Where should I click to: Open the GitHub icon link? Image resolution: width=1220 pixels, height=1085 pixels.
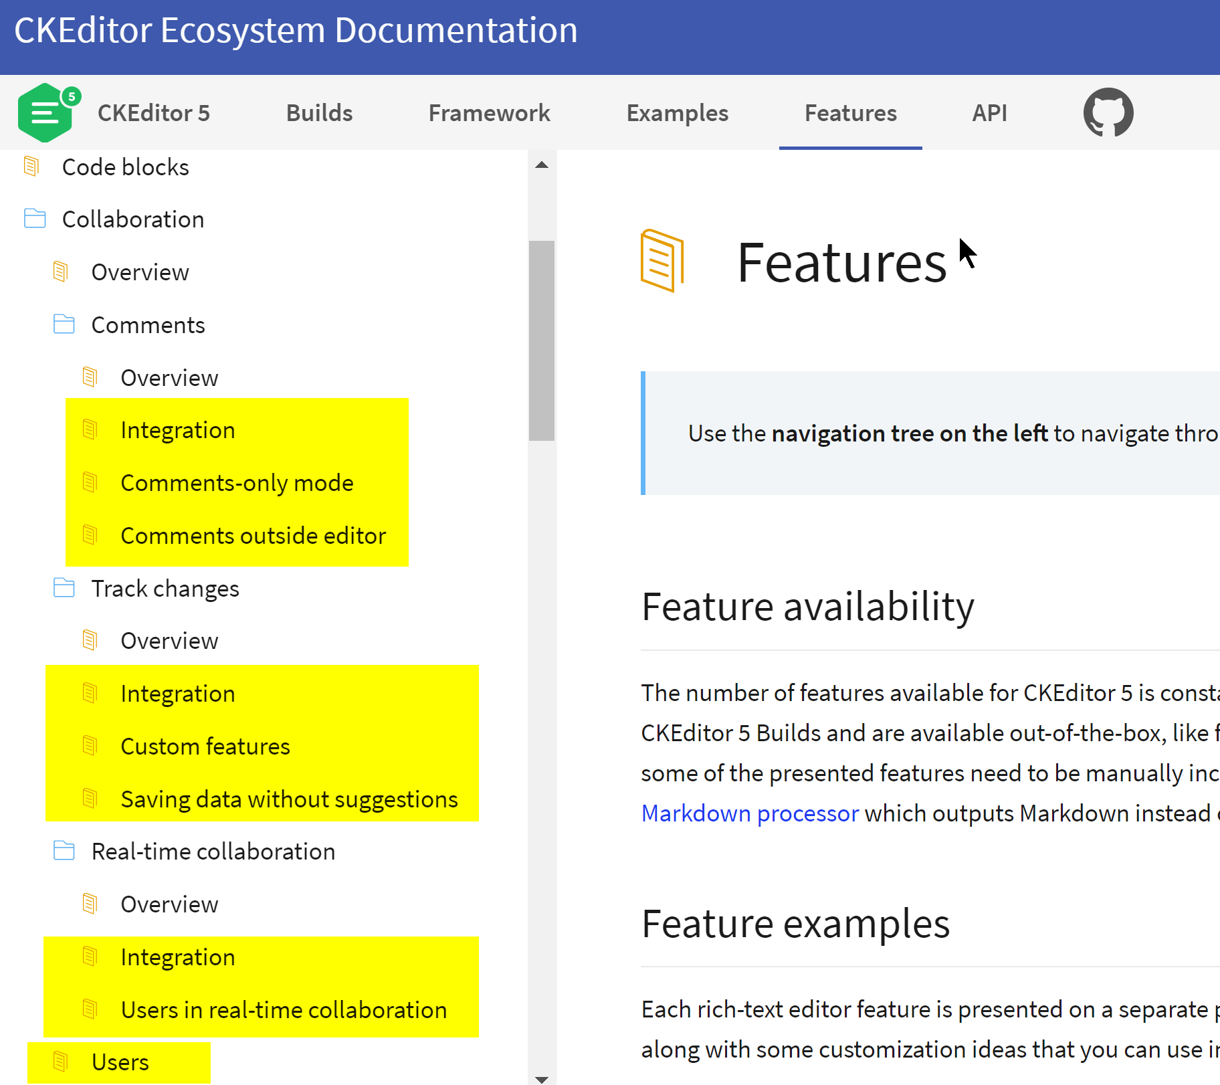click(1108, 112)
